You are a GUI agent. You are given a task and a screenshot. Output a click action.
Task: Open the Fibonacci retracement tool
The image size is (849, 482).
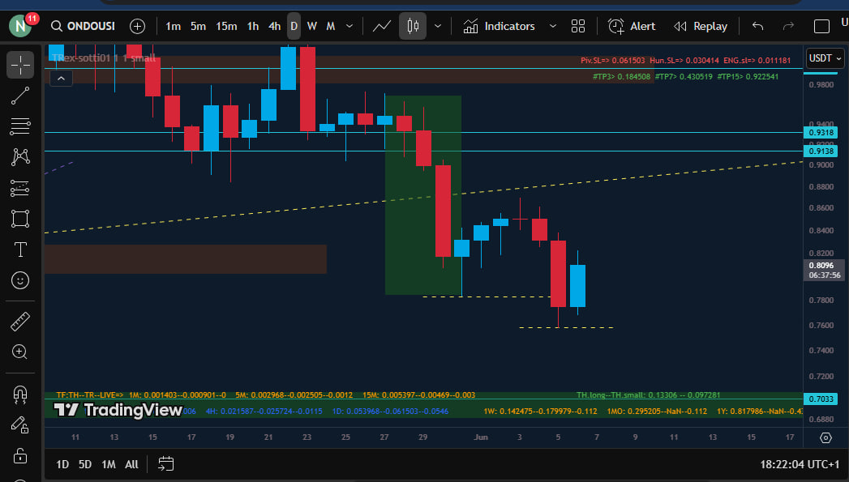coord(20,126)
